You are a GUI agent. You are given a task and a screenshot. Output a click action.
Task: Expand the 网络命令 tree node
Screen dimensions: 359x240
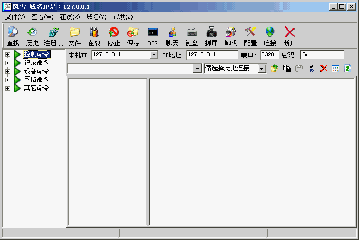click(8, 80)
